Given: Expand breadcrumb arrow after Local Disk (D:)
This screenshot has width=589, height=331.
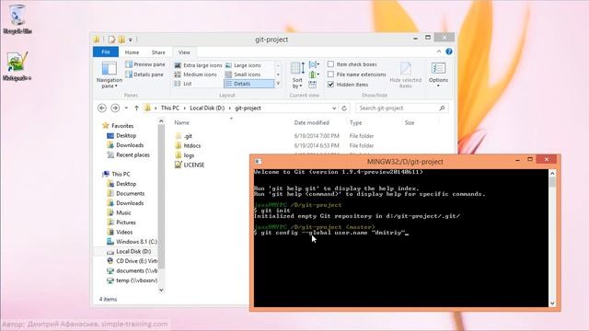Looking at the screenshot, I should [x=229, y=108].
